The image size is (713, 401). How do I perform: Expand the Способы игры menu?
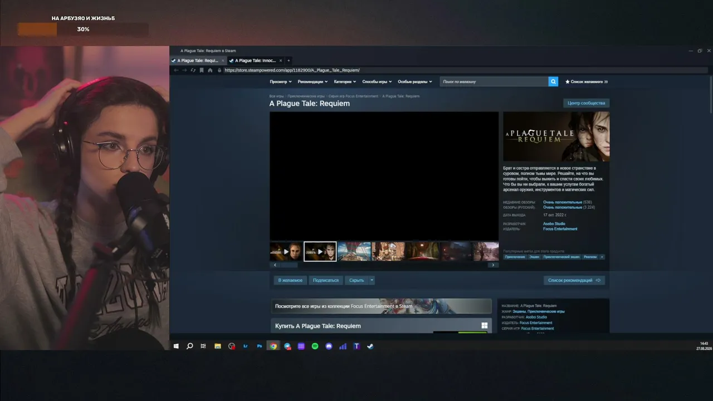click(x=377, y=82)
